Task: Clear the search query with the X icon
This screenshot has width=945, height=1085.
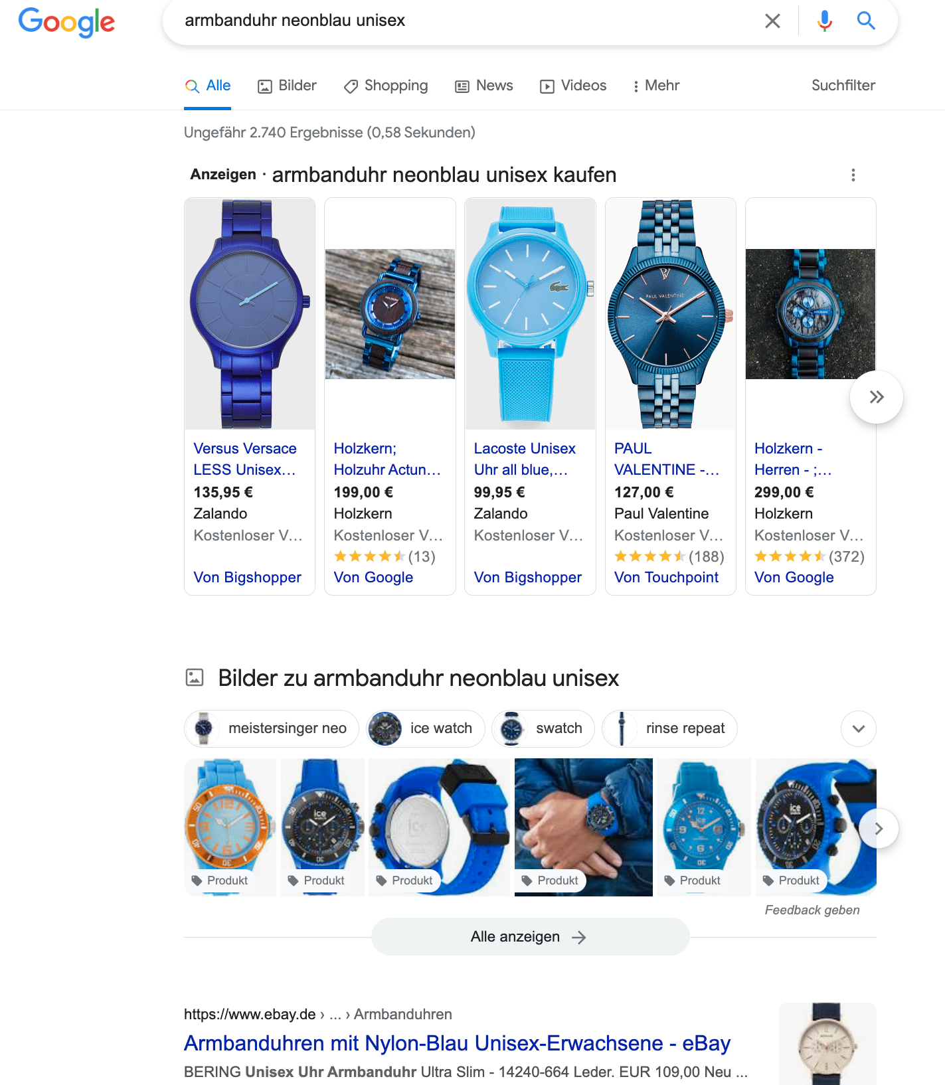Action: tap(772, 21)
